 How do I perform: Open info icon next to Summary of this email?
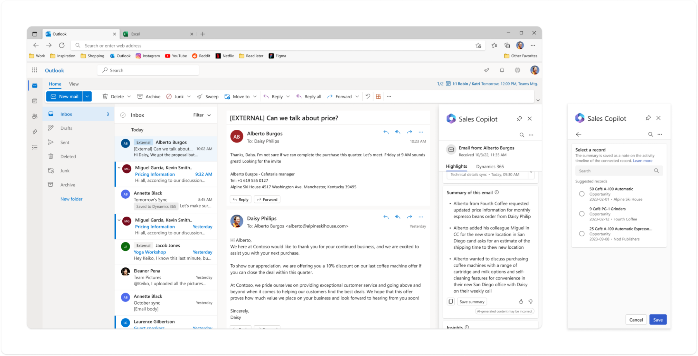tap(497, 192)
